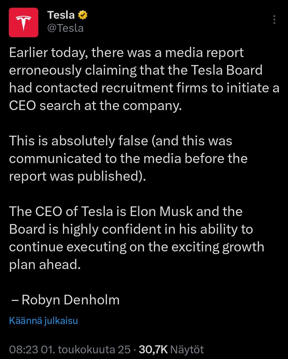Select the 'report was published).' line

pos(78,176)
